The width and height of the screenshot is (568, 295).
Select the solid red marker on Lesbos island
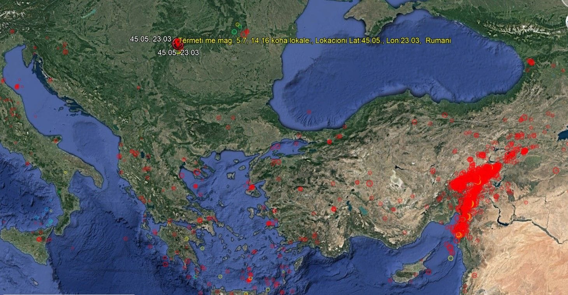click(x=252, y=187)
